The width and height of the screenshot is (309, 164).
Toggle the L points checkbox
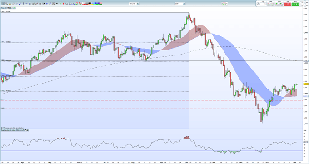pyautogui.click(x=301, y=5)
